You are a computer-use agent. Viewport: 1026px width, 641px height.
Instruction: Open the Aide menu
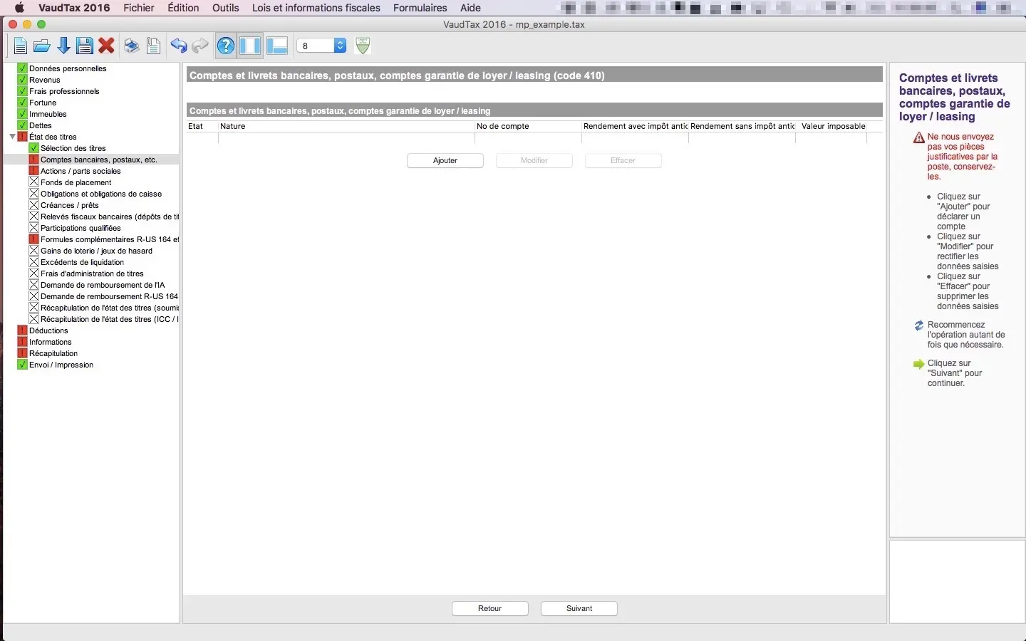tap(470, 8)
